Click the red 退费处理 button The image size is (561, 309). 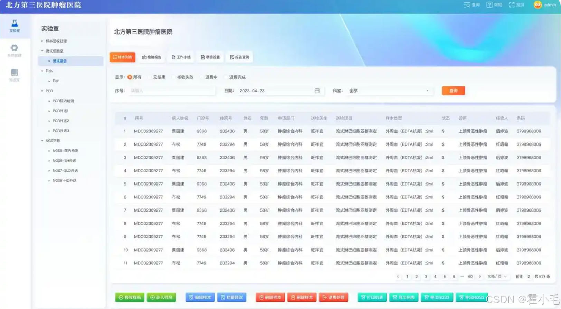click(x=333, y=297)
